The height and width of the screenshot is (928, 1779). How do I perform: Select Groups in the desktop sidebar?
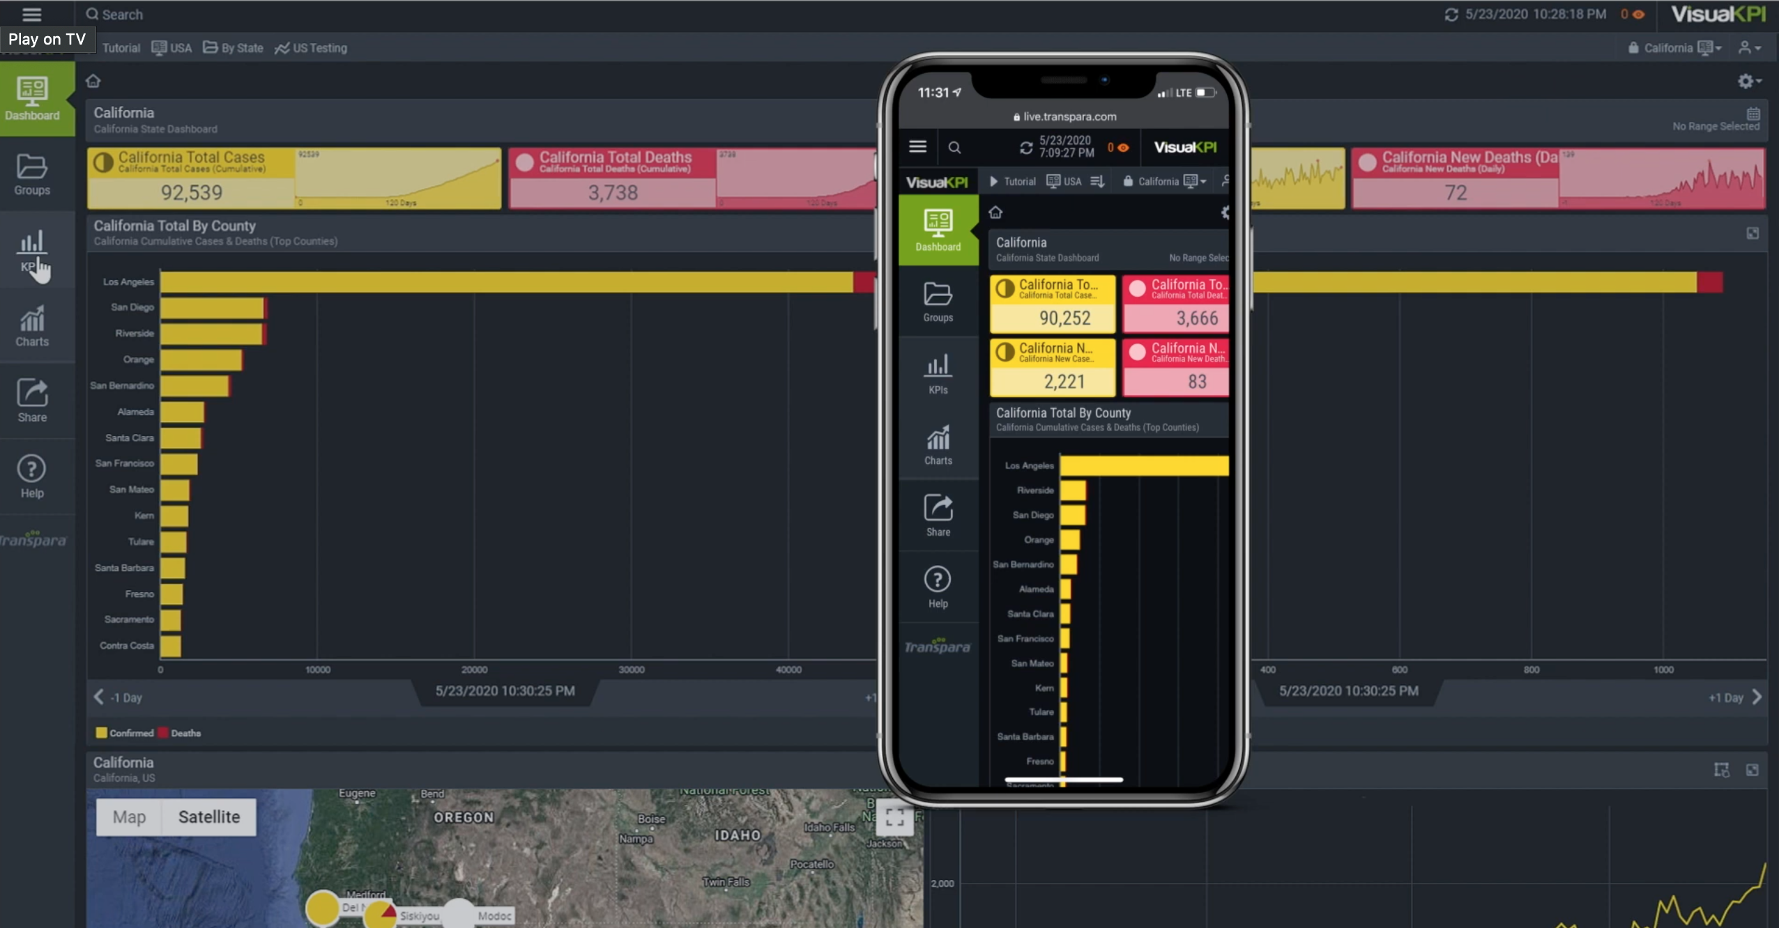point(32,174)
